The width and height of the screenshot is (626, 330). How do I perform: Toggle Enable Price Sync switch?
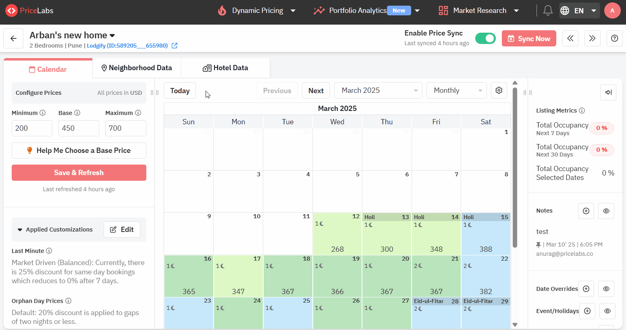(485, 38)
